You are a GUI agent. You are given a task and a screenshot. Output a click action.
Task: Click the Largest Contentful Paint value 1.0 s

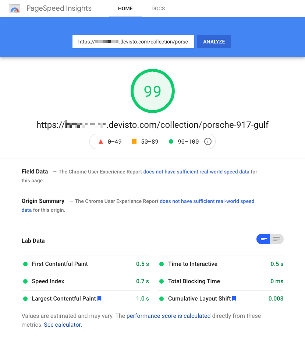pos(142,299)
